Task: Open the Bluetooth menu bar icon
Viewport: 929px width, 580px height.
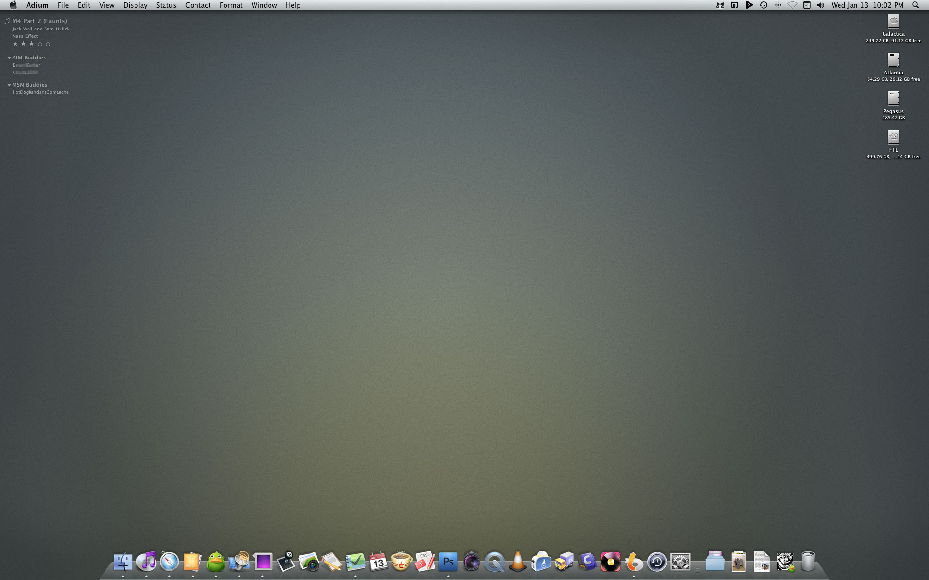Action: [778, 5]
